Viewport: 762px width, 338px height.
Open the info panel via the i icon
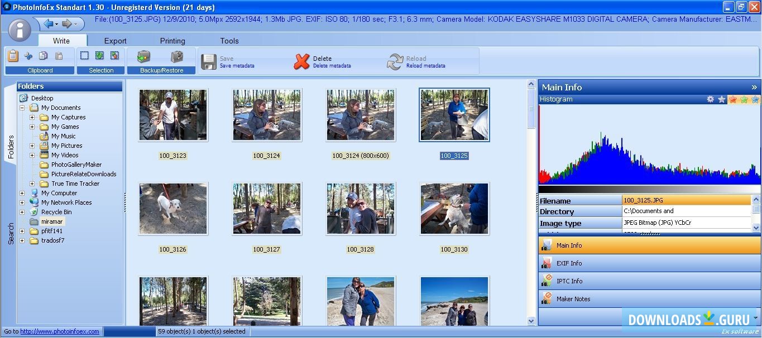click(19, 30)
